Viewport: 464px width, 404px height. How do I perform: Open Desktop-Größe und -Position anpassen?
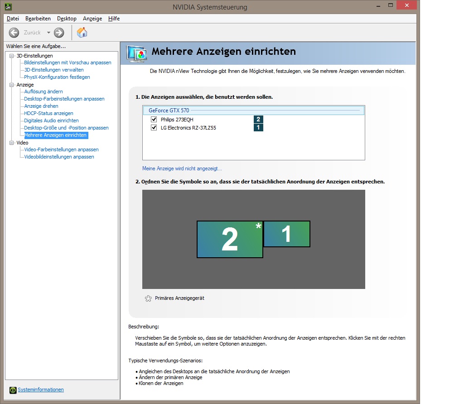coord(66,128)
